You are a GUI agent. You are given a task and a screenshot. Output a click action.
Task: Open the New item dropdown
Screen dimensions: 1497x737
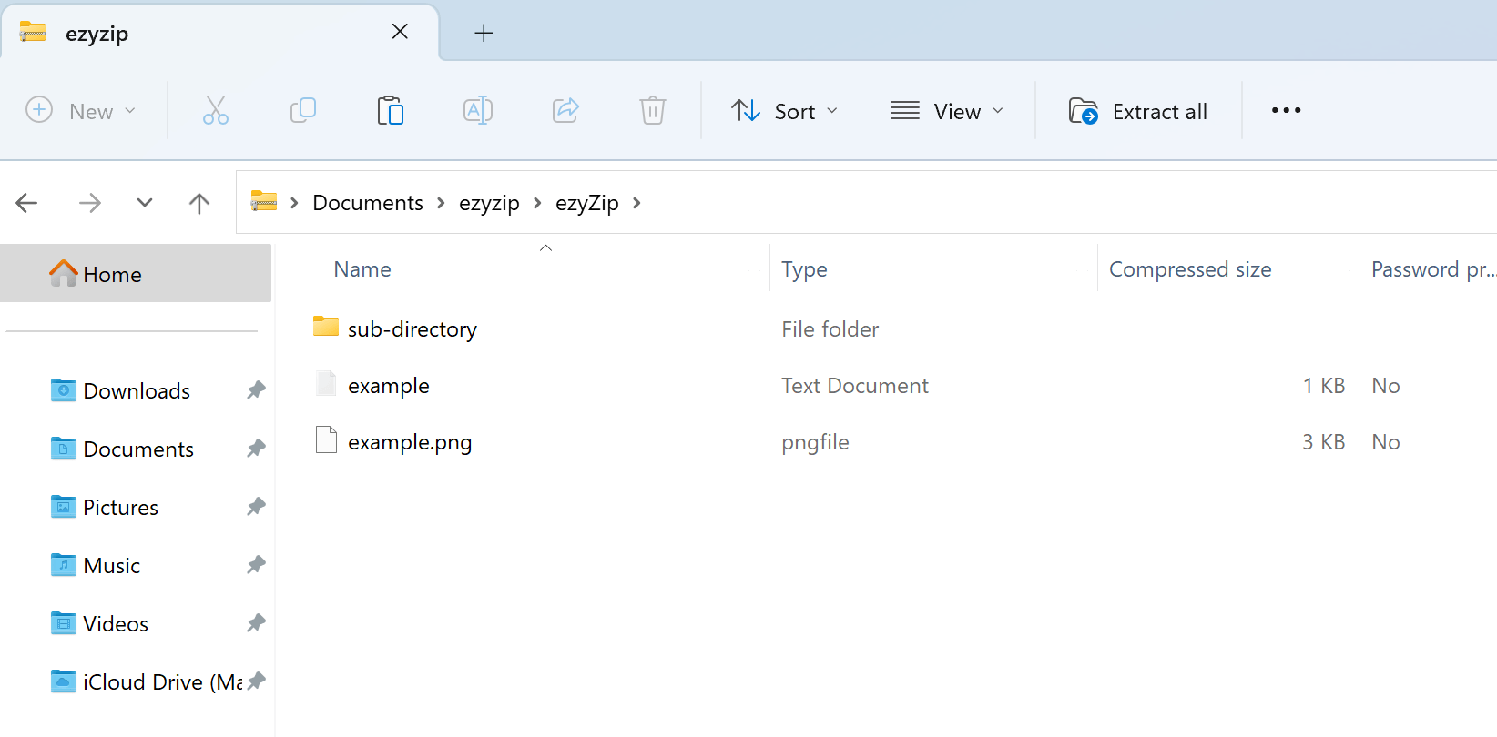point(81,111)
